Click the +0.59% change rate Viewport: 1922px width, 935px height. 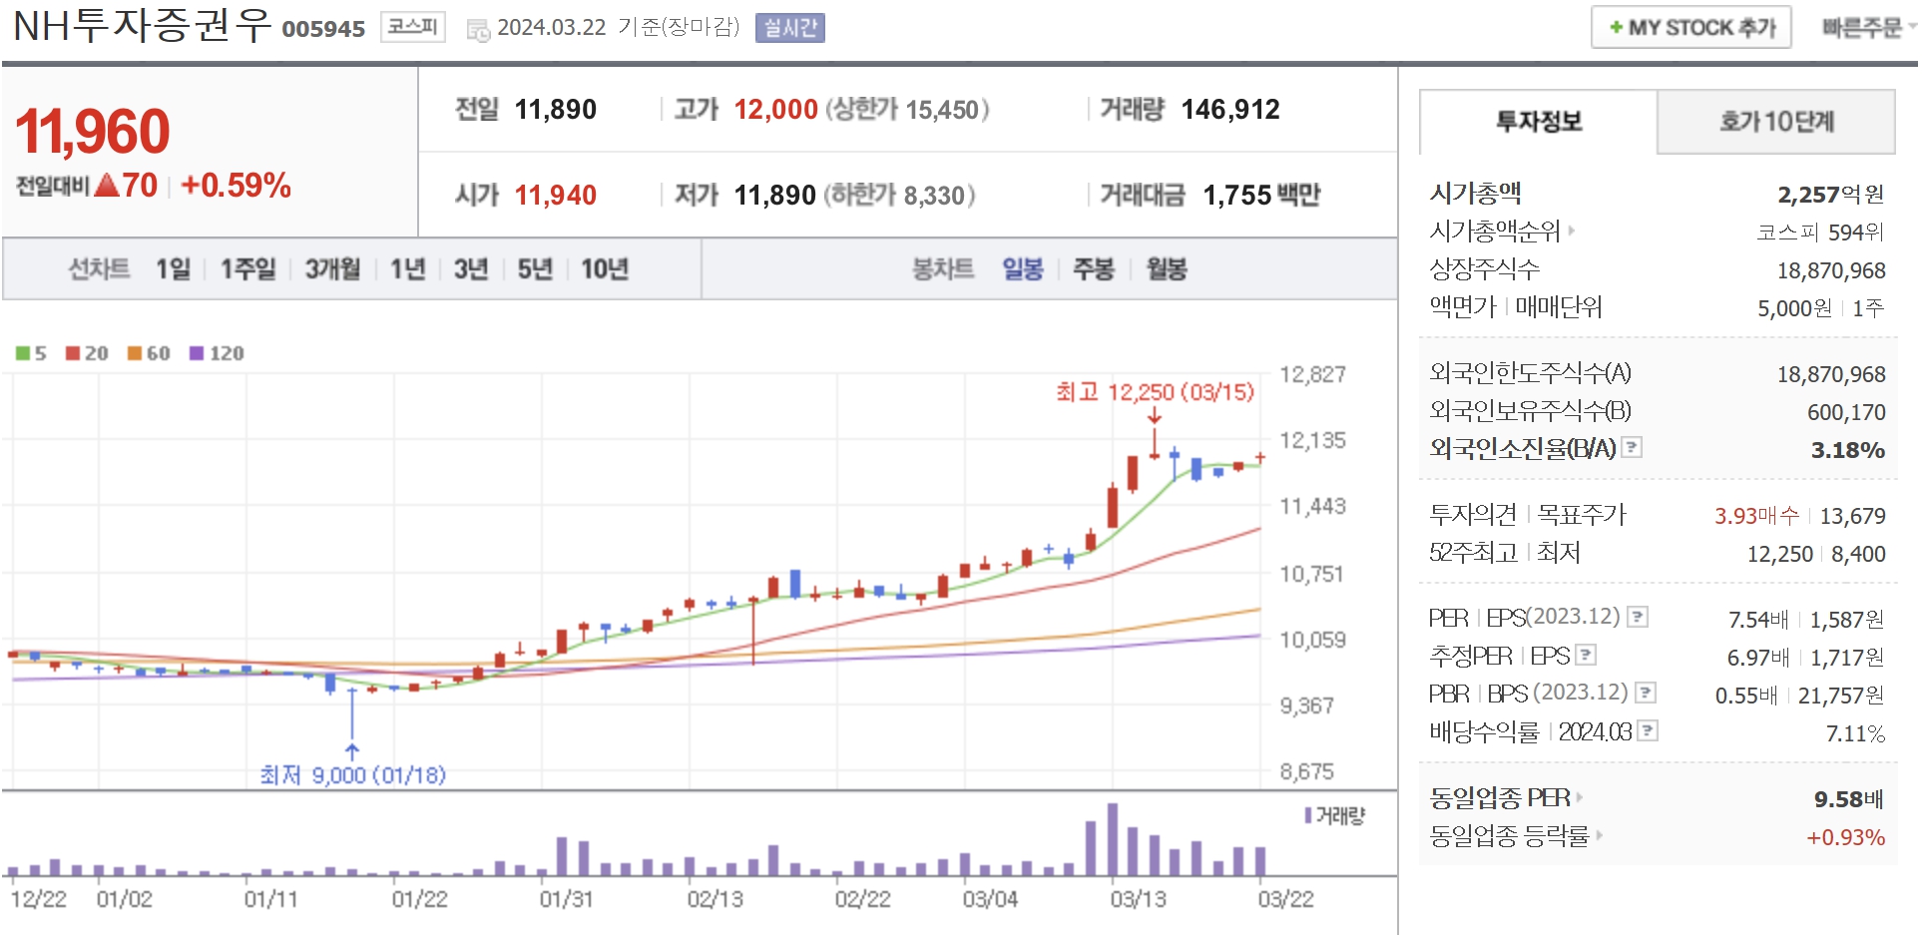(x=236, y=185)
